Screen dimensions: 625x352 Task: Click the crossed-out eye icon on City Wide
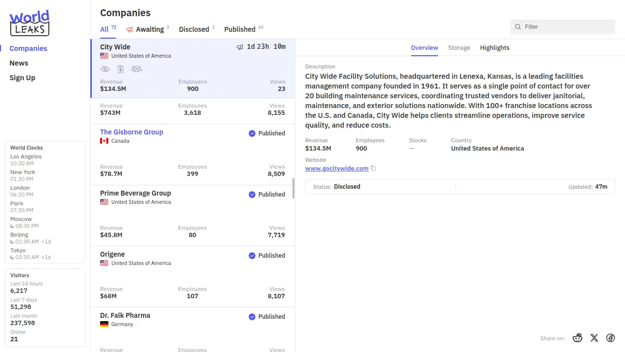pyautogui.click(x=105, y=69)
